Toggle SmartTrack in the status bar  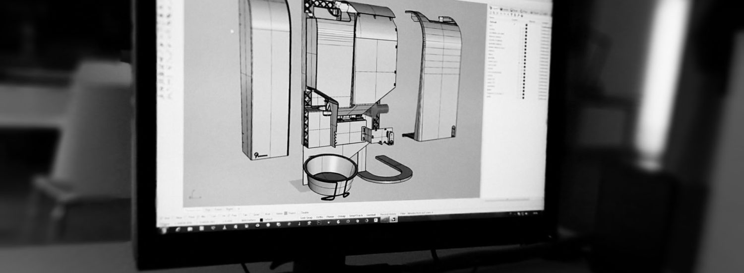pyautogui.click(x=356, y=215)
